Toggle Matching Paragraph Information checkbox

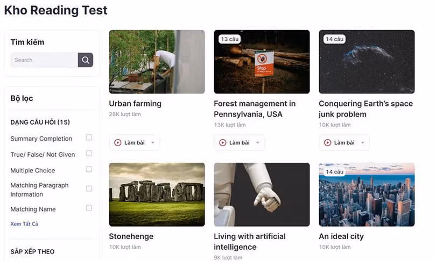pos(89,189)
